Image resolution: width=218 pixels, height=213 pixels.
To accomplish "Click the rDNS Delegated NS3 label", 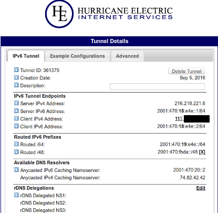I will 43,210.
